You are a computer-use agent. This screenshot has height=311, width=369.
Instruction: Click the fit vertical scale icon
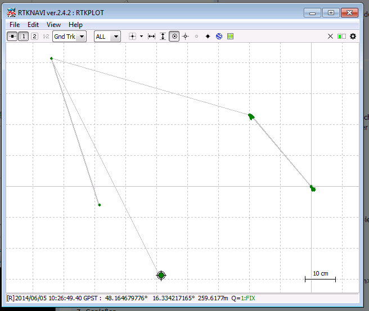pos(163,37)
